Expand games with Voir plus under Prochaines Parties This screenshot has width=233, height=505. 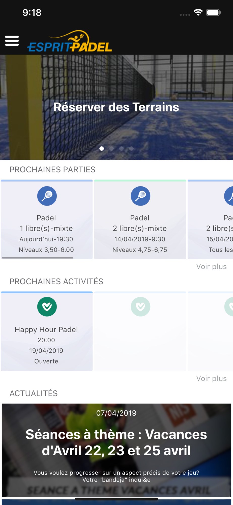(x=211, y=267)
